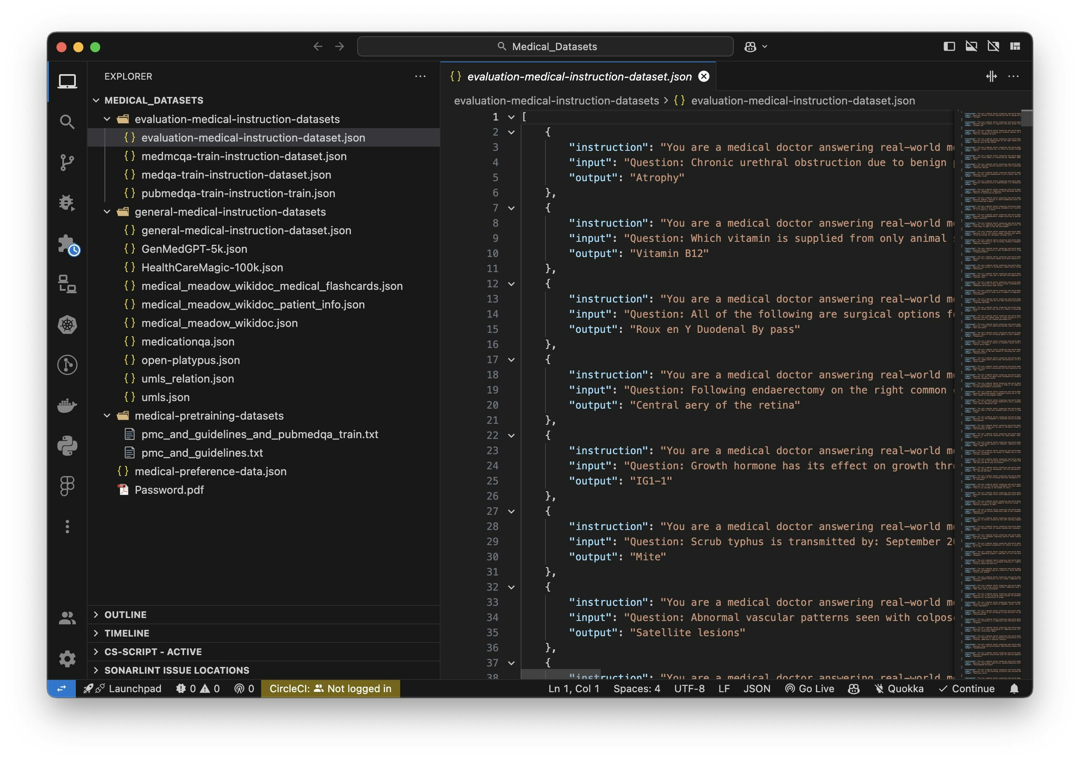
Task: Click the Medical_Datasets command center search box
Action: (545, 46)
